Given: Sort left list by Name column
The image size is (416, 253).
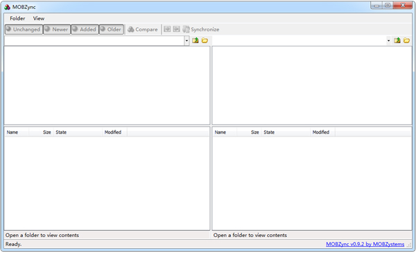Looking at the screenshot, I should (x=17, y=132).
